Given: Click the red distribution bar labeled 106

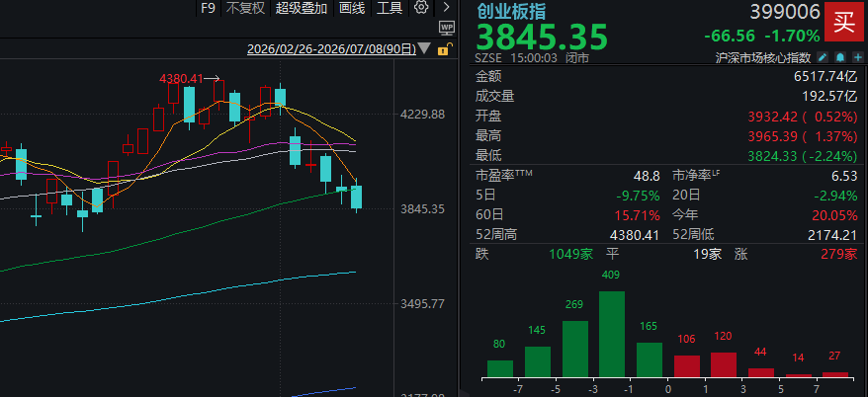Looking at the screenshot, I should click(x=686, y=366).
